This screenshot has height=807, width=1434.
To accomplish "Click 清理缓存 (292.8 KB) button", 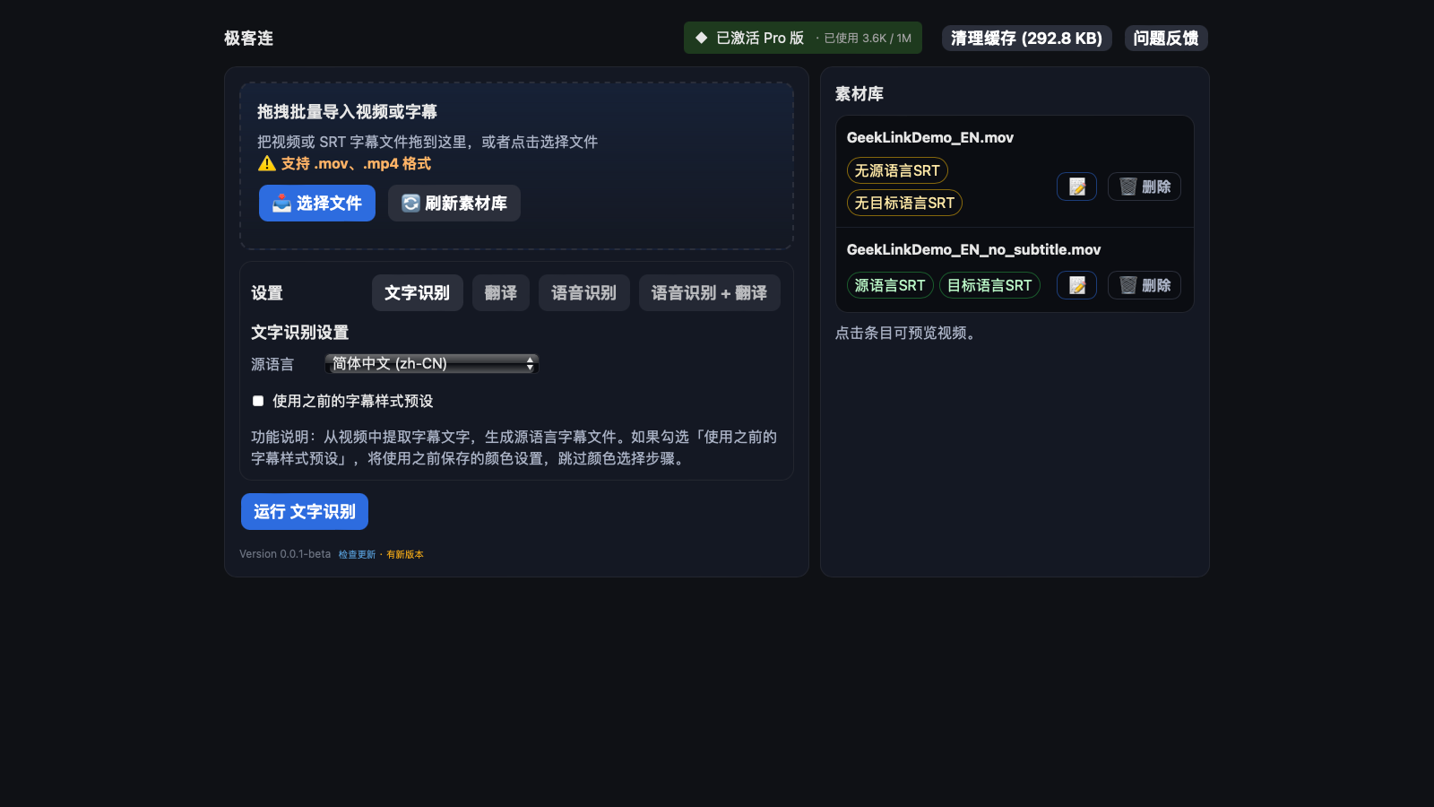I will [x=1026, y=39].
